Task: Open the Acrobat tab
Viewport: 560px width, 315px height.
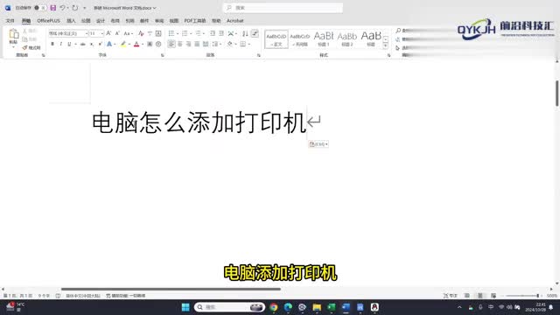Action: pyautogui.click(x=235, y=21)
